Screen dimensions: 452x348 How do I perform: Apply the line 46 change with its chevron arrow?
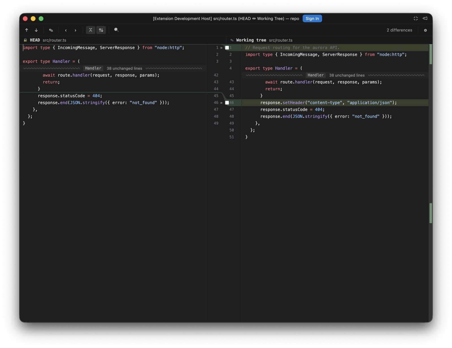221,103
